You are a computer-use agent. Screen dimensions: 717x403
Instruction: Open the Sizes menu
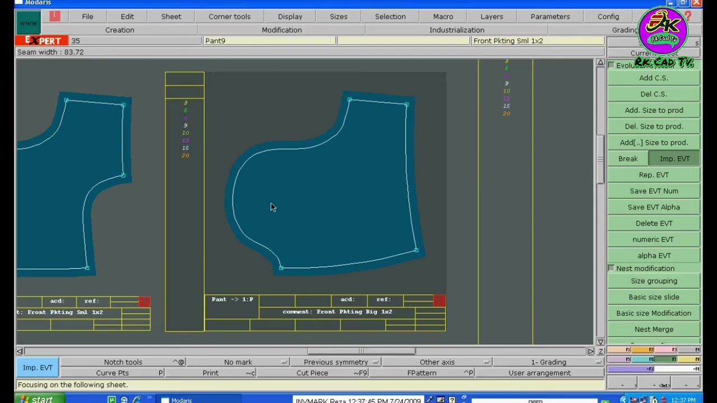[x=338, y=17]
